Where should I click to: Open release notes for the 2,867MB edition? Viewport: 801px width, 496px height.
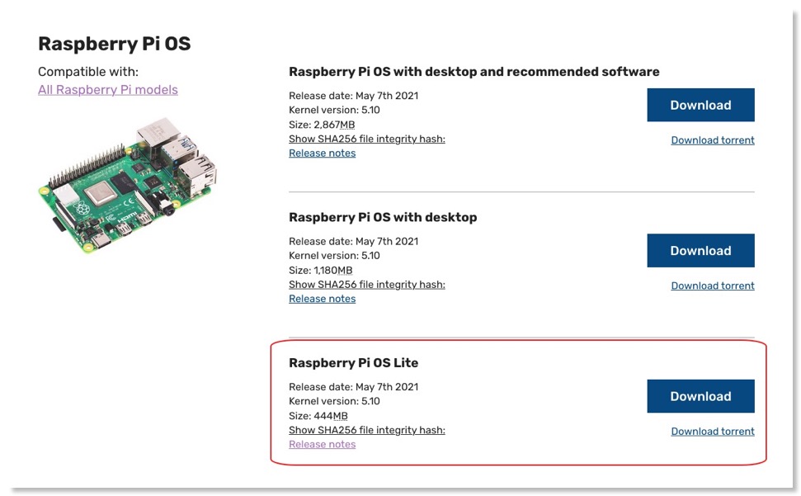pos(323,154)
